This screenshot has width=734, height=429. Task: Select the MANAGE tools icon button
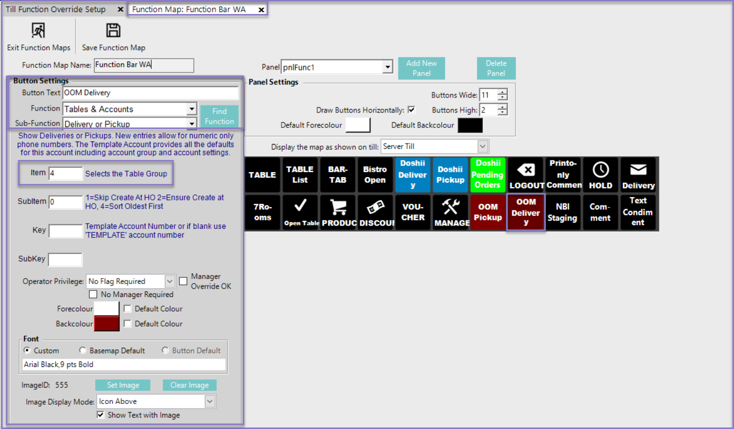point(451,212)
